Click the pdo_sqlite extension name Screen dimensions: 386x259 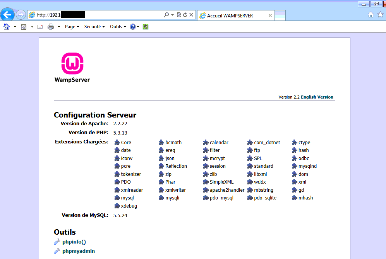pyautogui.click(x=265, y=198)
